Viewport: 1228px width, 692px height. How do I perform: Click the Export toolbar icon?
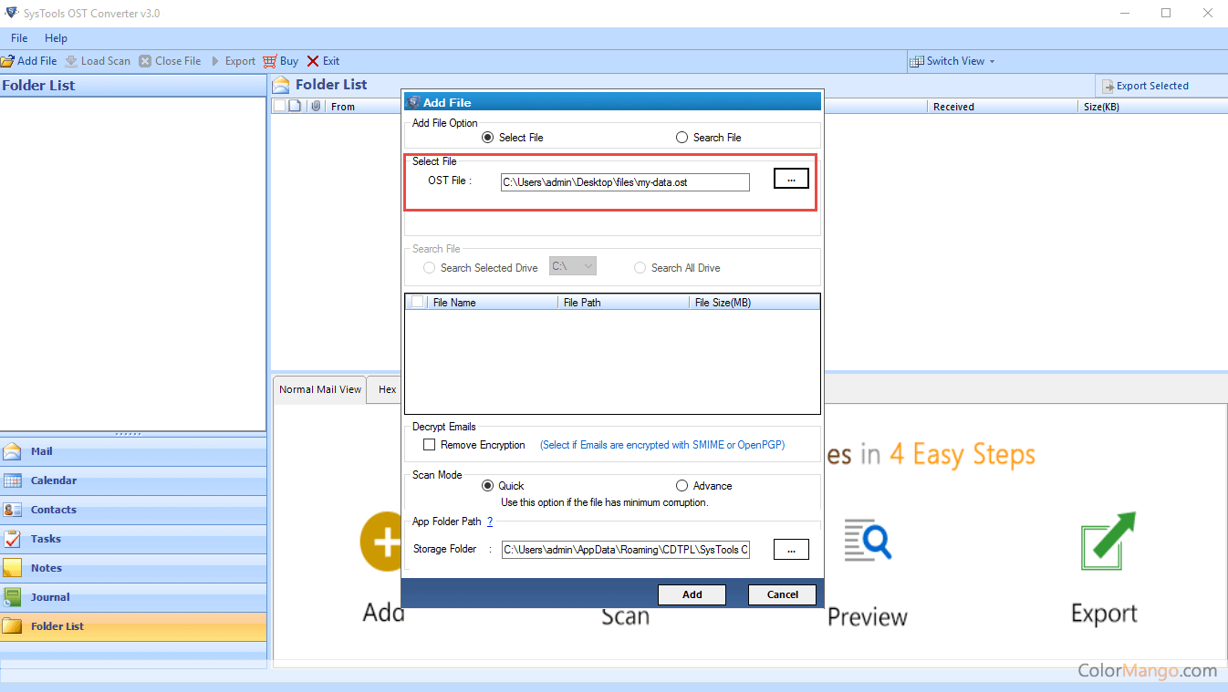pos(216,61)
